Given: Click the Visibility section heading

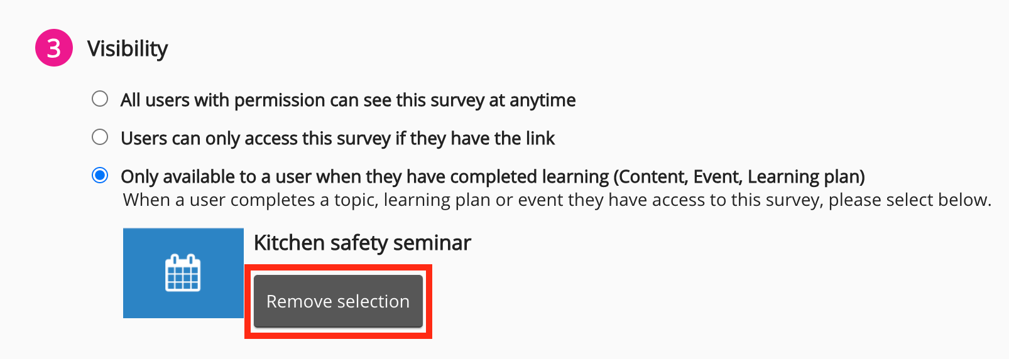Looking at the screenshot, I should [128, 48].
